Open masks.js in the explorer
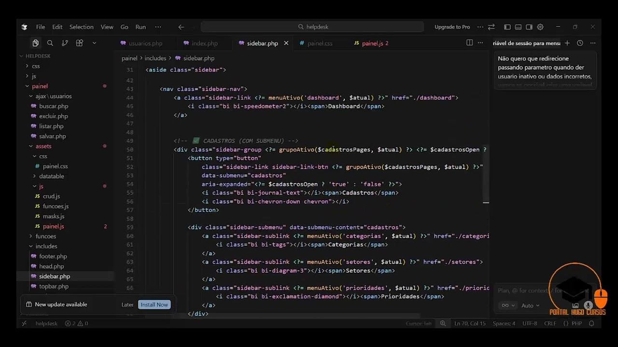Viewport: 618px width, 347px height. coord(53,216)
